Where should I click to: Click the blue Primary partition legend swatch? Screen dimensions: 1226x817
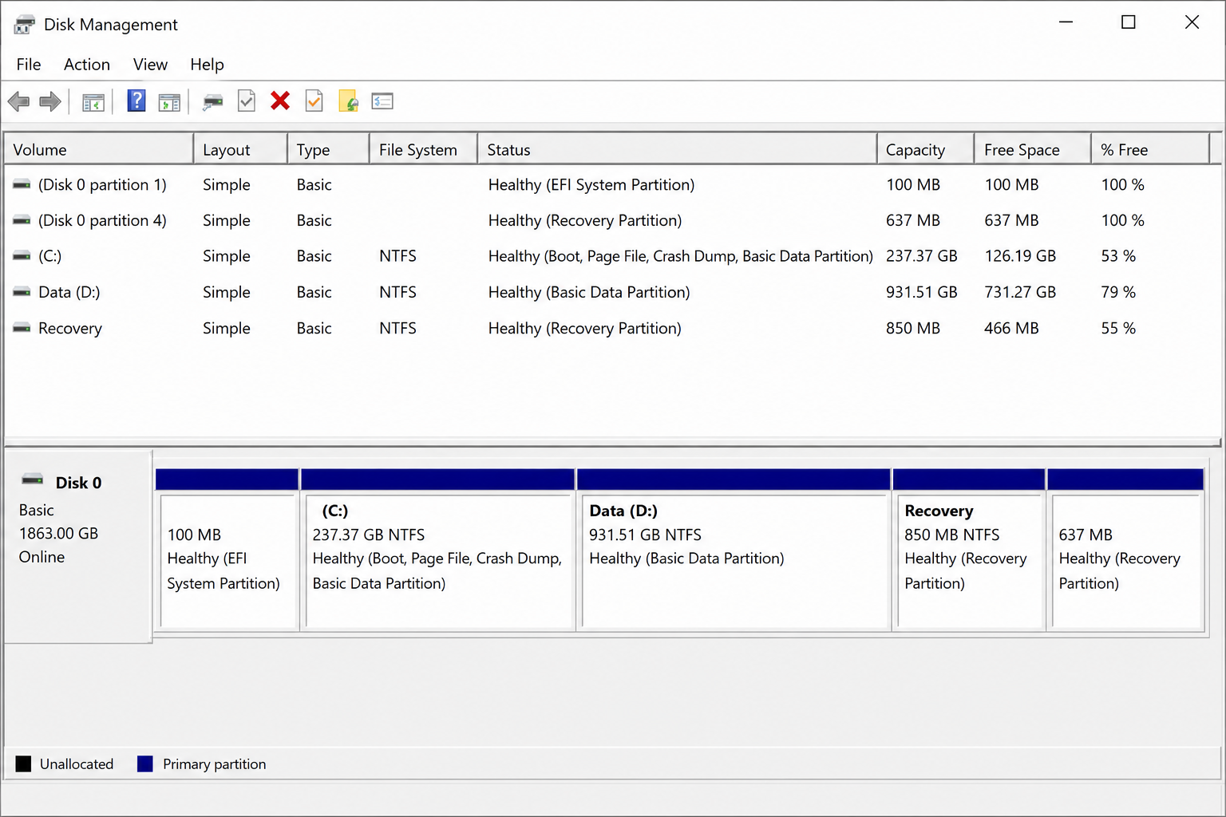(x=145, y=764)
